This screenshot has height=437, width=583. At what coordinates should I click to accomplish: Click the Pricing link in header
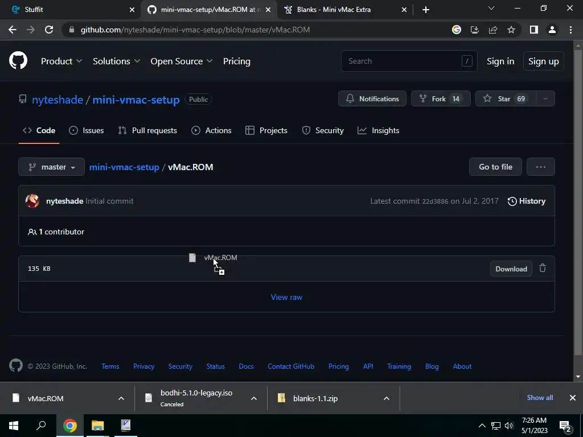(x=236, y=61)
